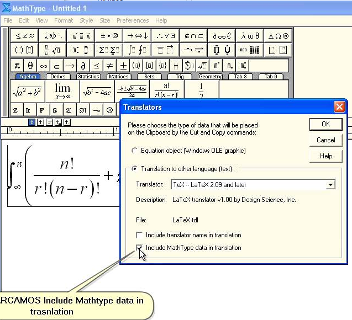352x320 pixels.
Task: Open the Preferences menu
Action: [x=133, y=20]
